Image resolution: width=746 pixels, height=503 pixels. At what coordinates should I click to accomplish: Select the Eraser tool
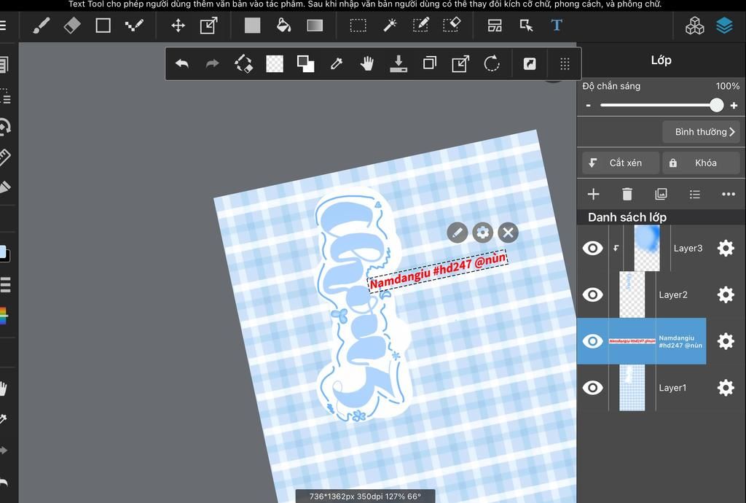click(x=72, y=26)
